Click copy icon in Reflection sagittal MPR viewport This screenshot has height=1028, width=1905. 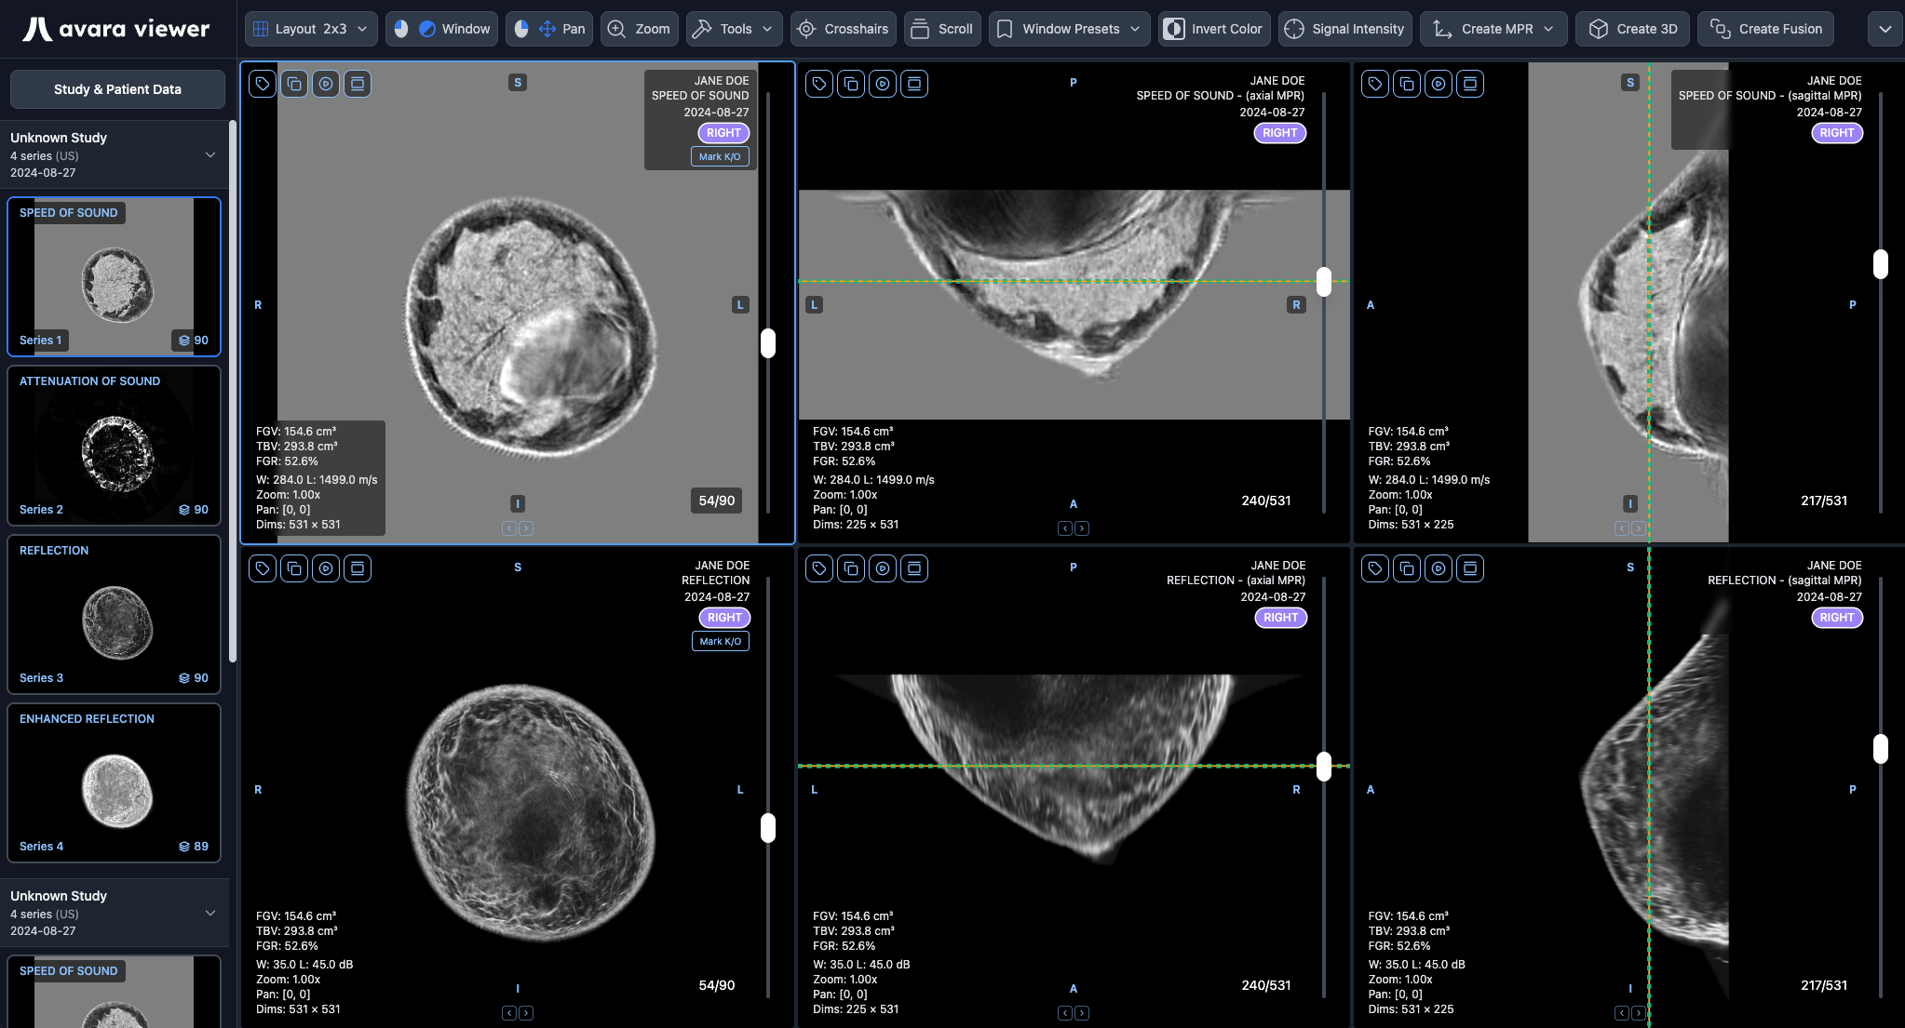point(1407,568)
